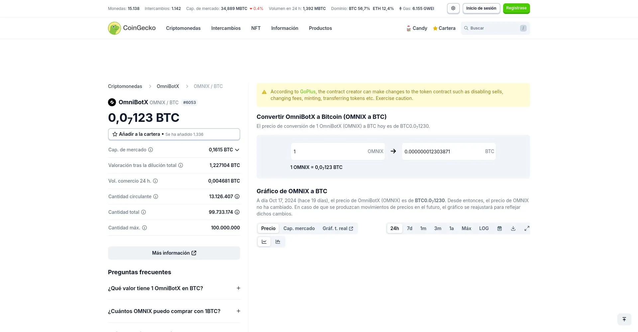This screenshot has width=638, height=332.
Task: Click info icon next to Cantidad circulante label
Action: tap(156, 197)
